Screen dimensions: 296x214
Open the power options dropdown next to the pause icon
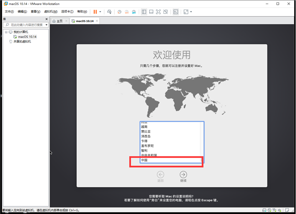pyautogui.click(x=100, y=12)
